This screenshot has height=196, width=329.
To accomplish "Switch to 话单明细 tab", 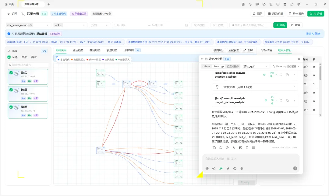I will click(132, 50).
